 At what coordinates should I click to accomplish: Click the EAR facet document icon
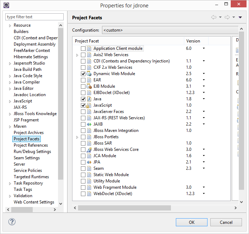(x=89, y=80)
